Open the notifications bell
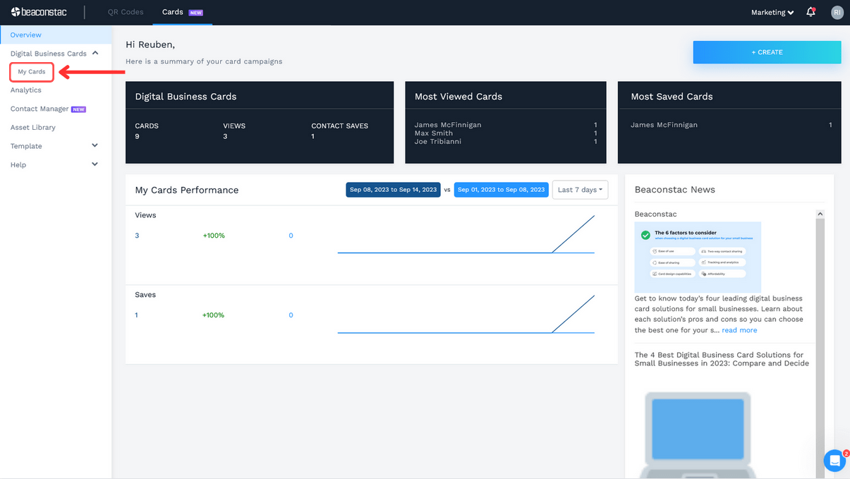 pos(810,12)
